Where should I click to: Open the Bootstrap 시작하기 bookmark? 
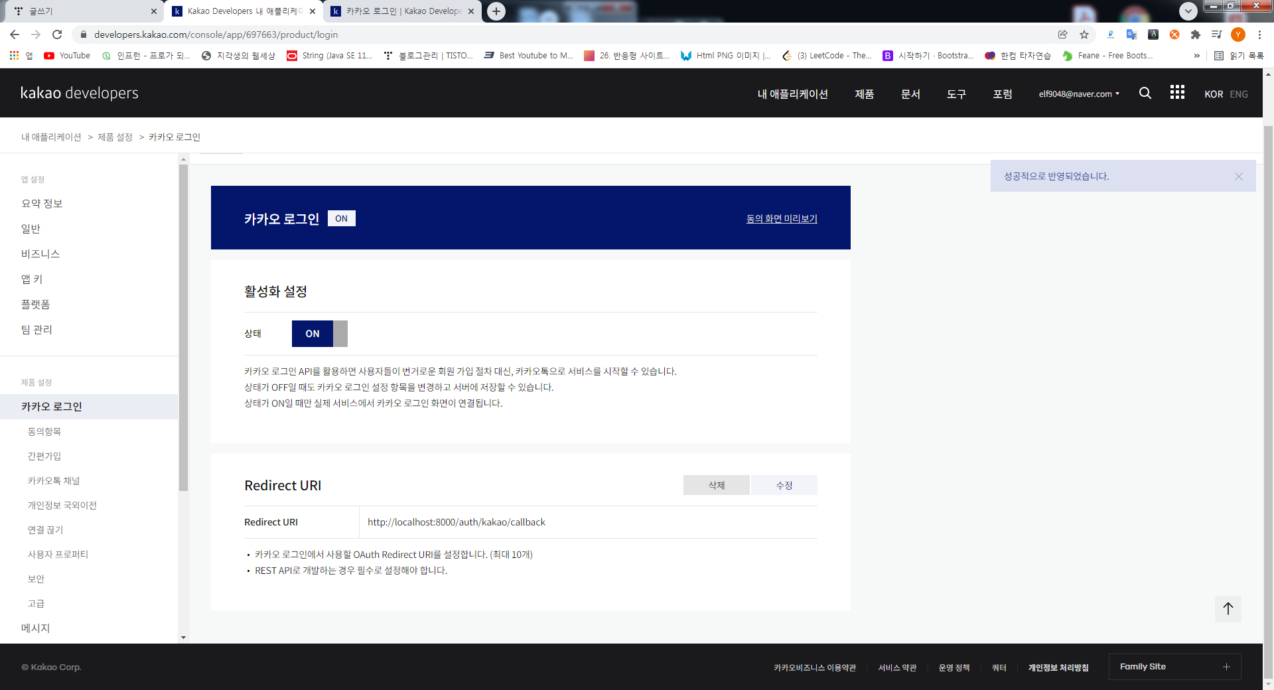(x=928, y=56)
